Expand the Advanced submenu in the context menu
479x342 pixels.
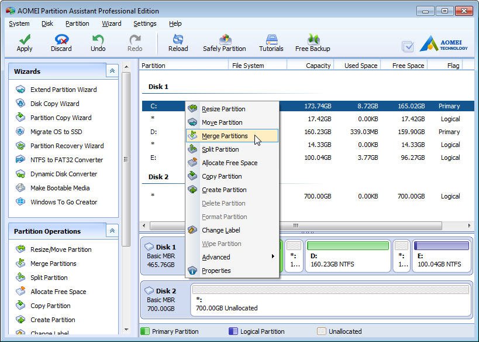(232, 257)
